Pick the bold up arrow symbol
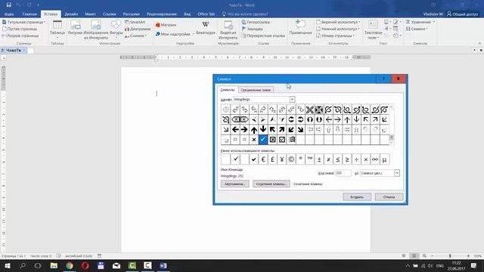Viewport: 484px width, 272px height. 254,129
